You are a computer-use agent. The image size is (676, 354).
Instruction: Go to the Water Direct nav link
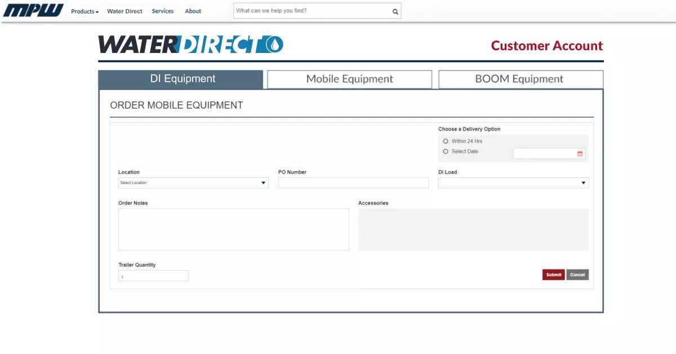pos(124,11)
